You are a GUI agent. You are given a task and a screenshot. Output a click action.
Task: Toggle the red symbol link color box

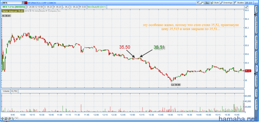[26, 2]
